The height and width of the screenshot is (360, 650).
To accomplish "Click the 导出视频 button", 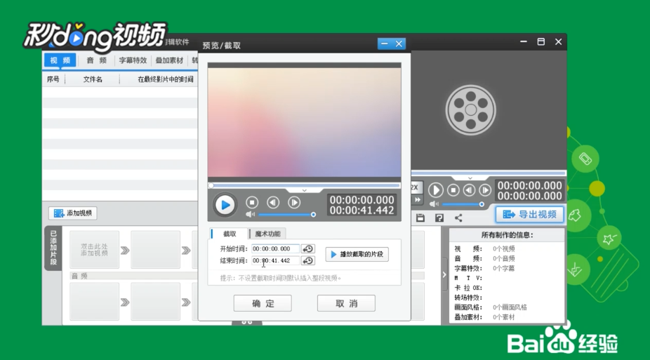I will 529,214.
